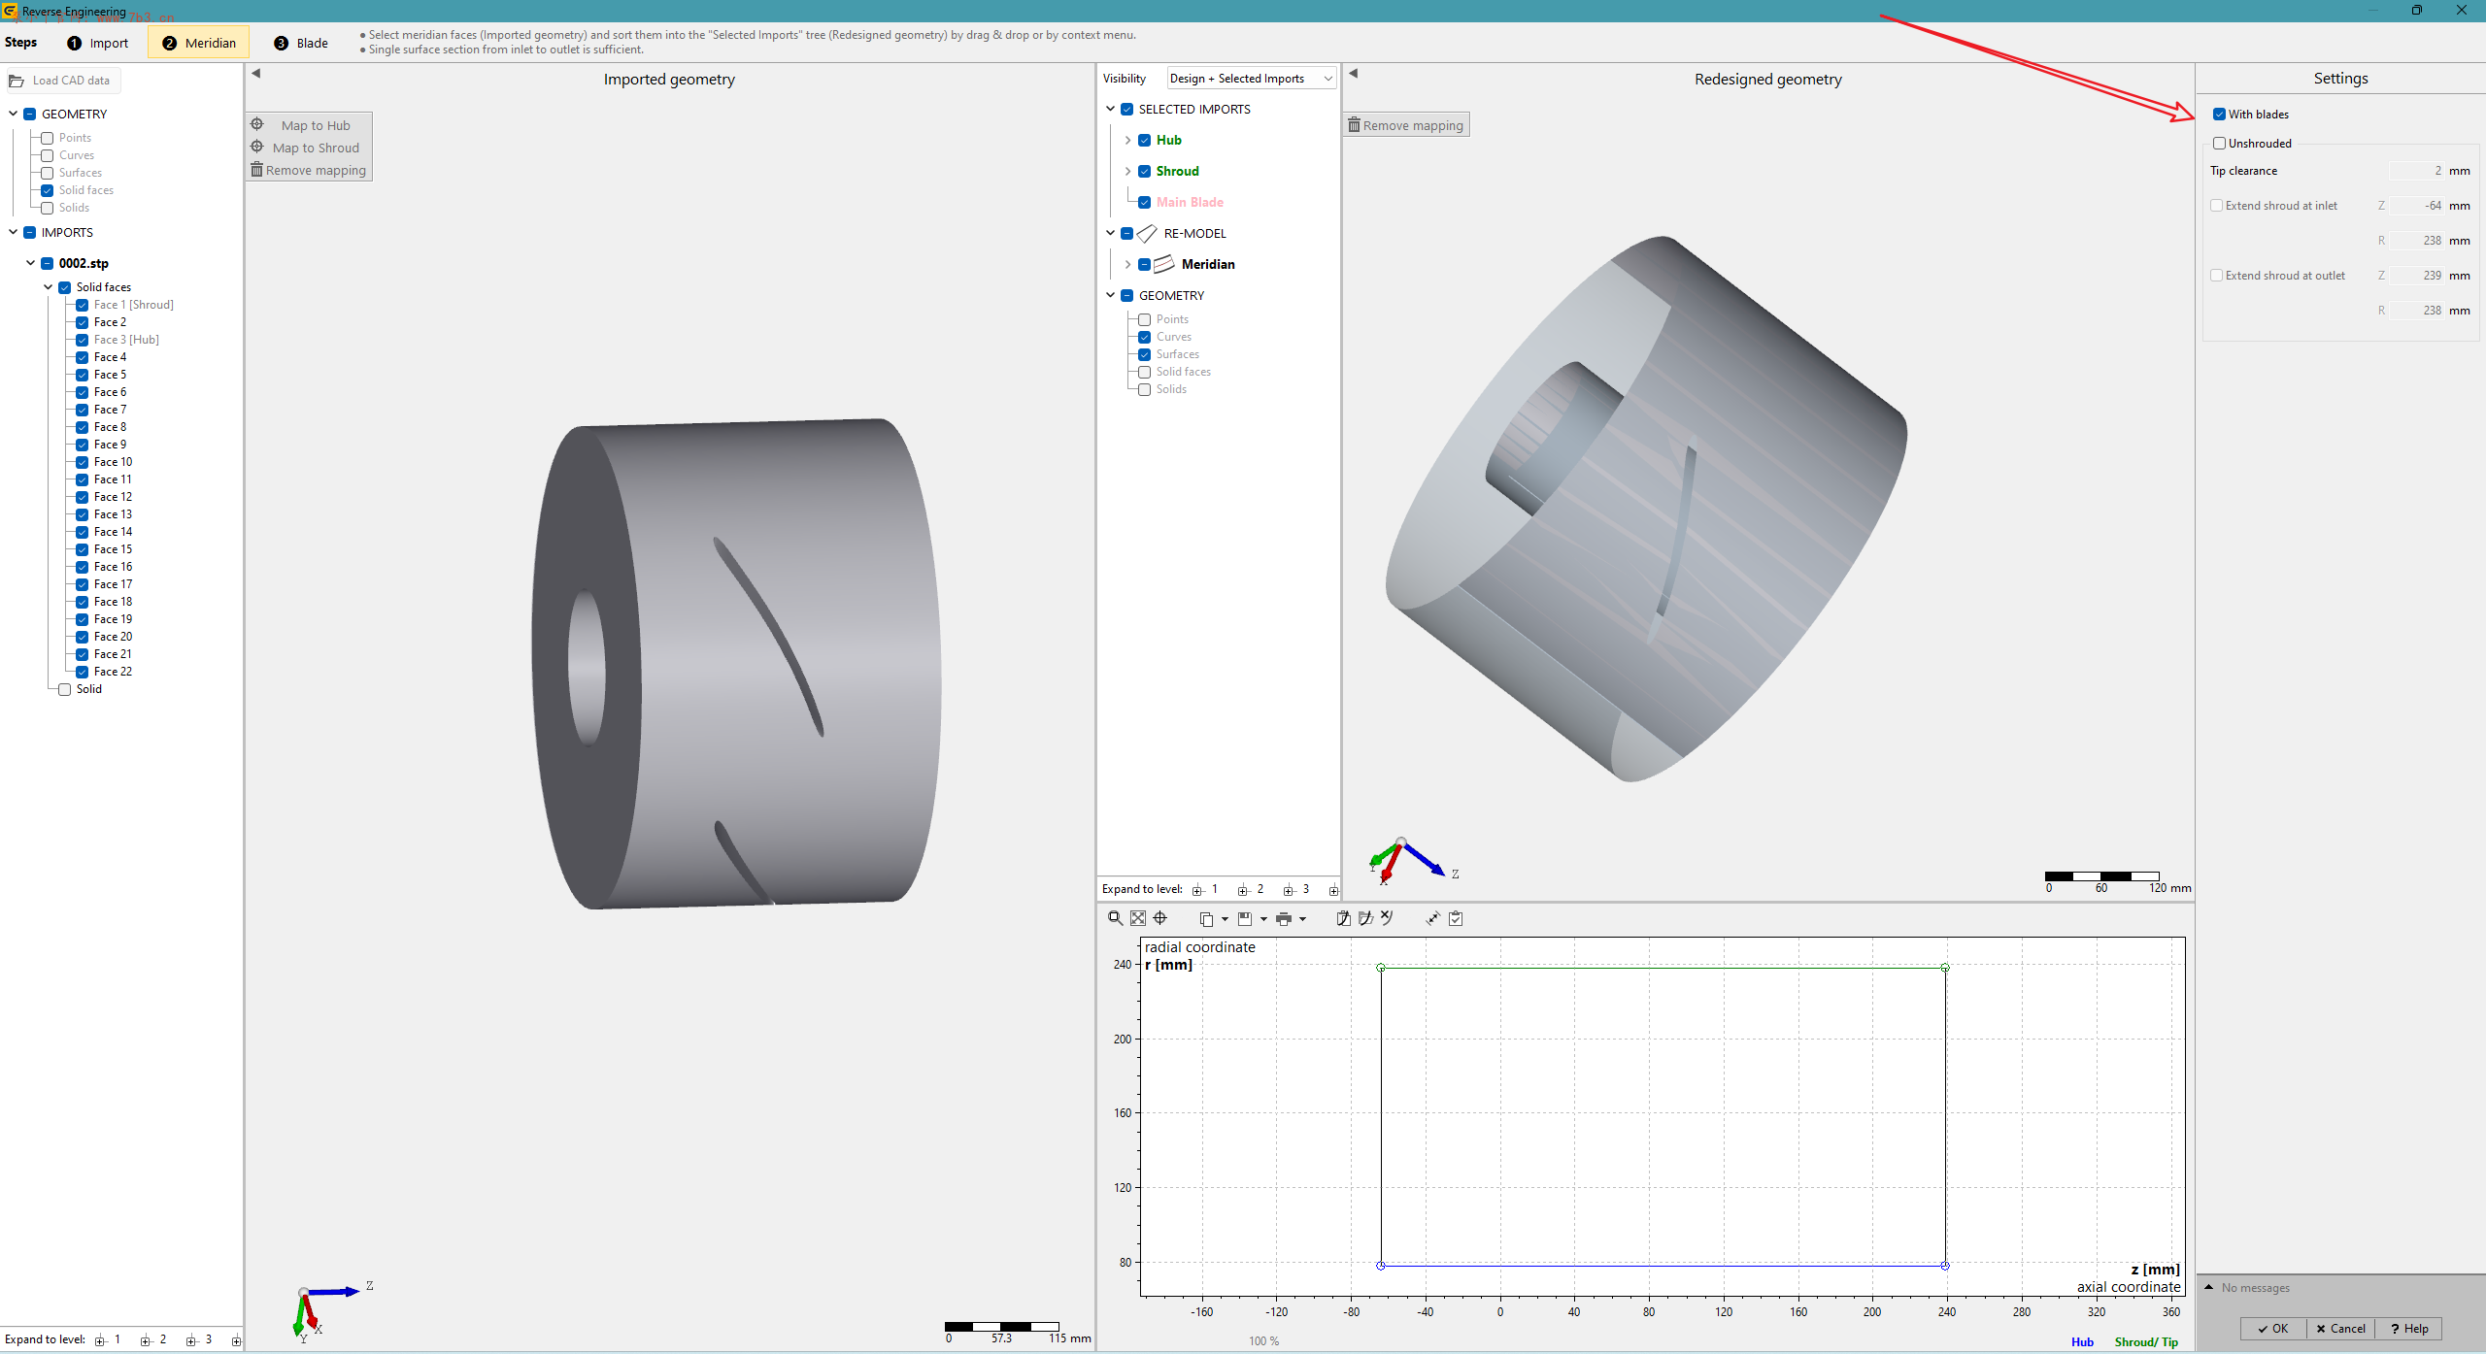Expand all levels in redesigned tree
Image resolution: width=2486 pixels, height=1354 pixels.
(x=1333, y=890)
